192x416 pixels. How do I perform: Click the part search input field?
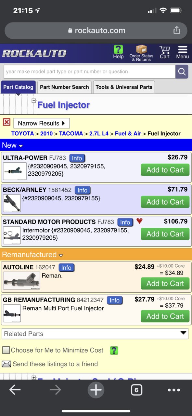pyautogui.click(x=89, y=72)
